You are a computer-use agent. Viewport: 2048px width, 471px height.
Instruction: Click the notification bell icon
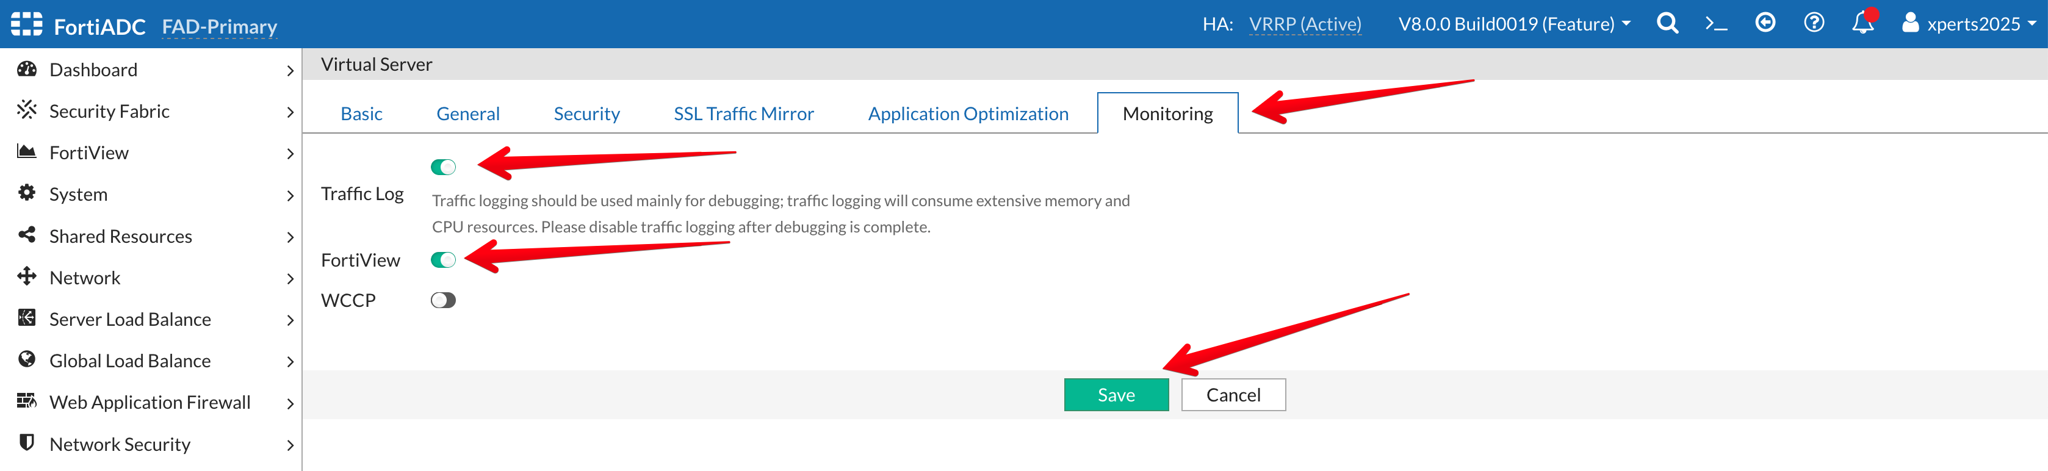click(x=1862, y=24)
